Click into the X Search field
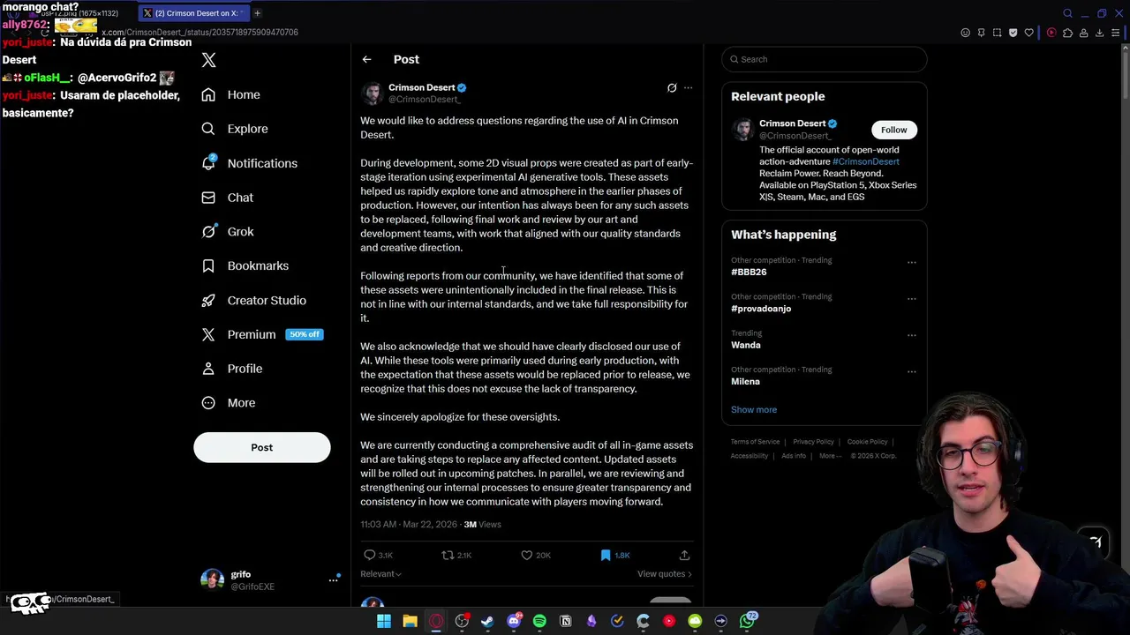Image resolution: width=1130 pixels, height=635 pixels. (x=824, y=59)
